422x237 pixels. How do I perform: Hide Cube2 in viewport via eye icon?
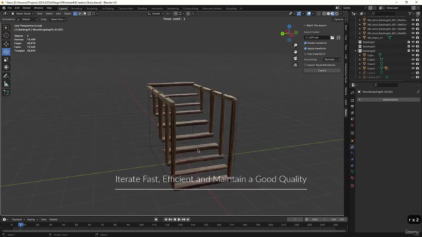[x=413, y=60]
